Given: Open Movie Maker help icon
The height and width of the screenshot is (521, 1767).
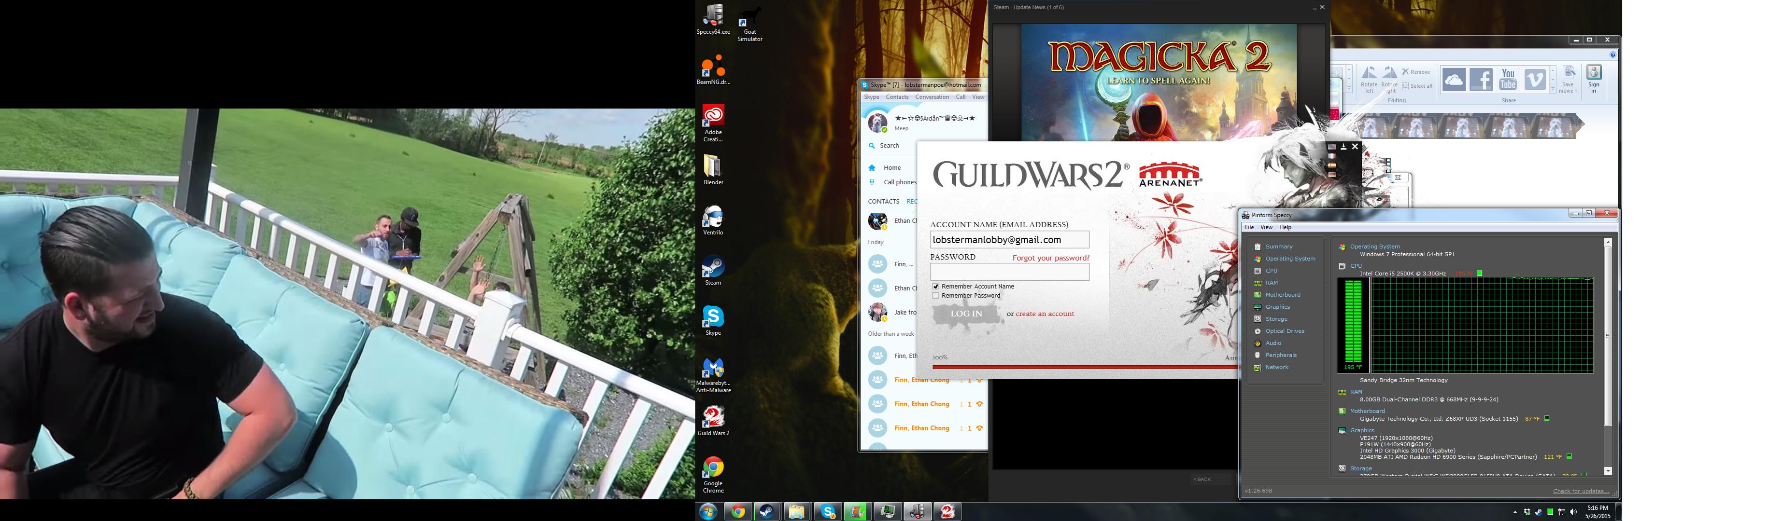Looking at the screenshot, I should [x=1612, y=55].
